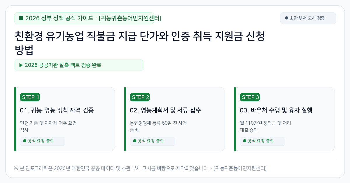Click the 공식 요강 충족 badge in the STEP 1 card

[x=43, y=141]
